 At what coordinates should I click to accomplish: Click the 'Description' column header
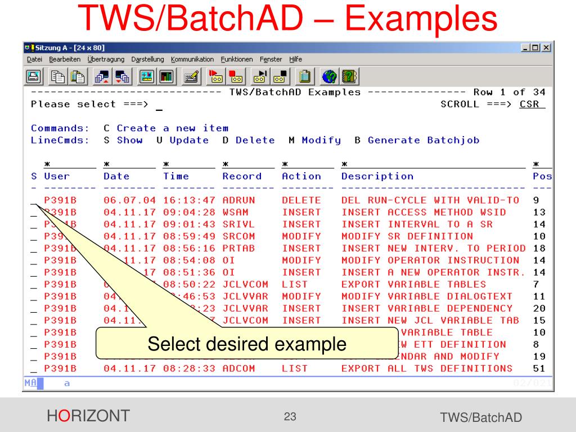(x=377, y=176)
